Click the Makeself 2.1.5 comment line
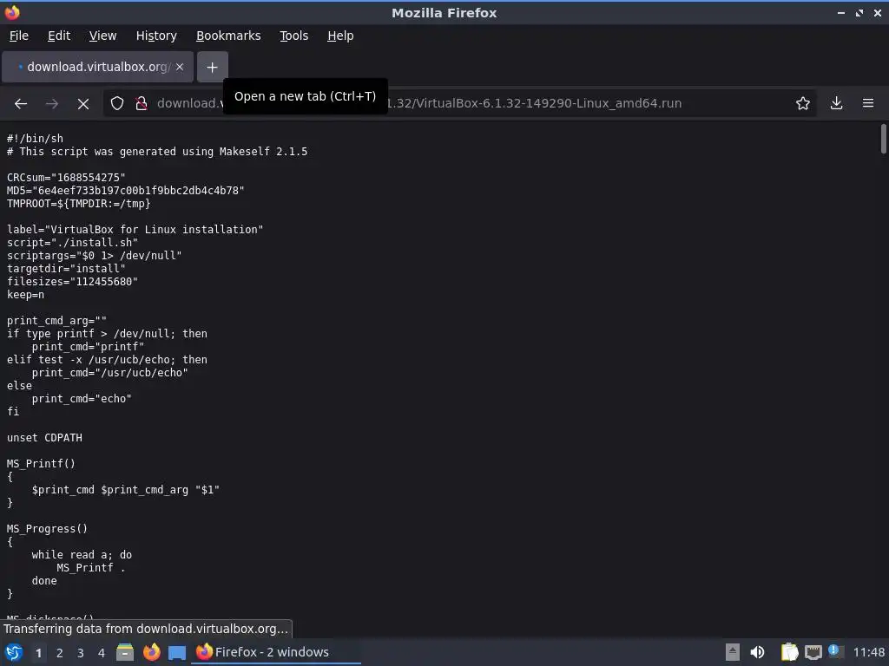Image resolution: width=889 pixels, height=666 pixels. click(157, 152)
